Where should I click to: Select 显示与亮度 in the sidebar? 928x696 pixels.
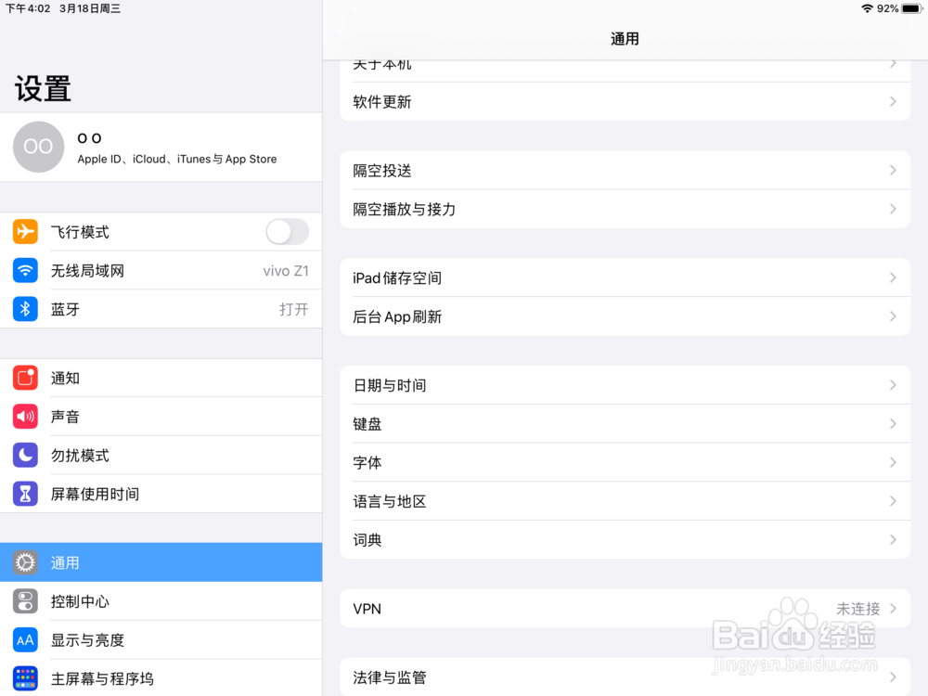(x=162, y=639)
